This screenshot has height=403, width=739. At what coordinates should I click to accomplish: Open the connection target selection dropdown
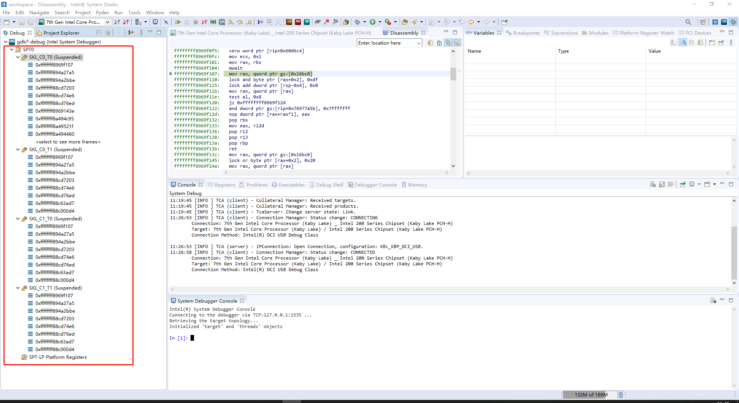coord(108,22)
